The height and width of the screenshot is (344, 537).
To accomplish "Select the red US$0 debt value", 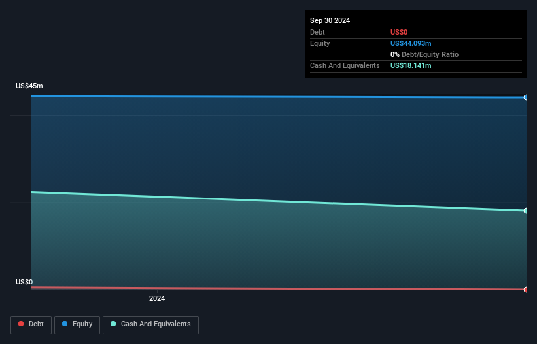I will tap(399, 32).
